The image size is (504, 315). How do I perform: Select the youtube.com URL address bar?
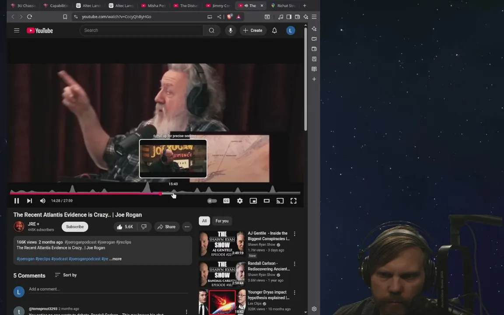(116, 17)
